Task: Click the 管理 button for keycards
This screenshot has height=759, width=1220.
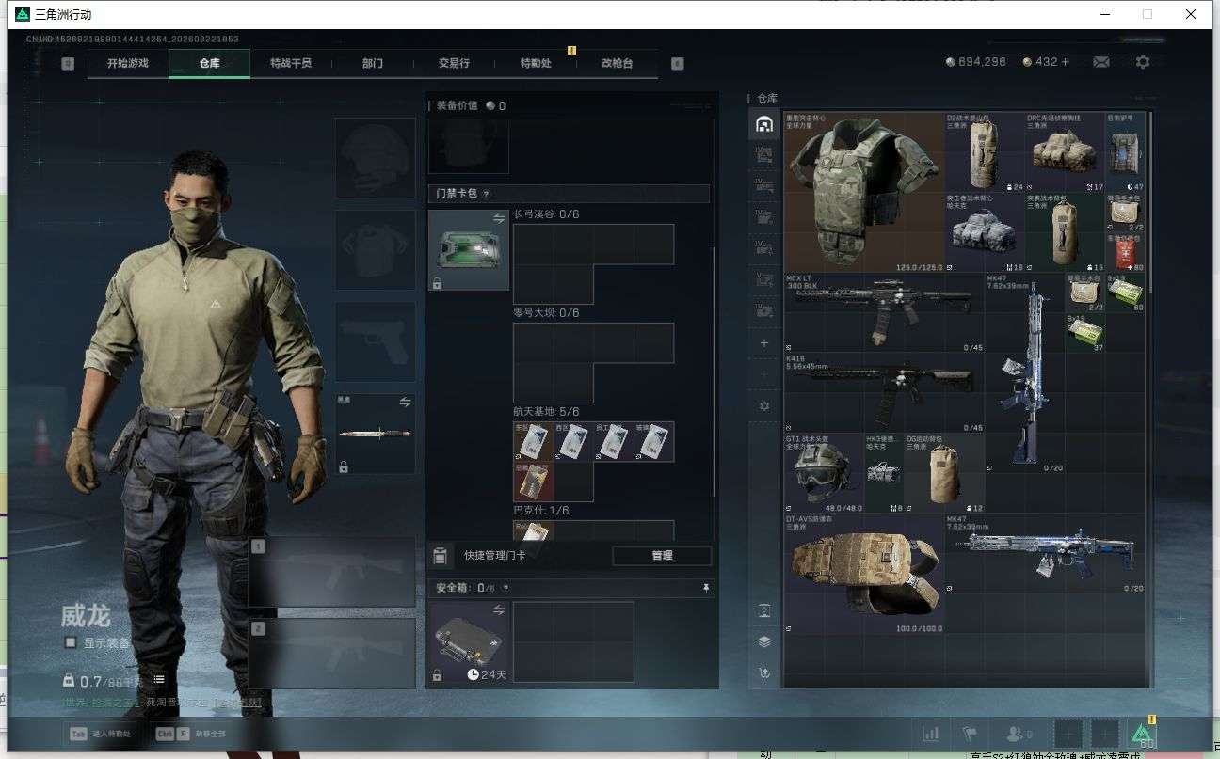Action: (662, 556)
